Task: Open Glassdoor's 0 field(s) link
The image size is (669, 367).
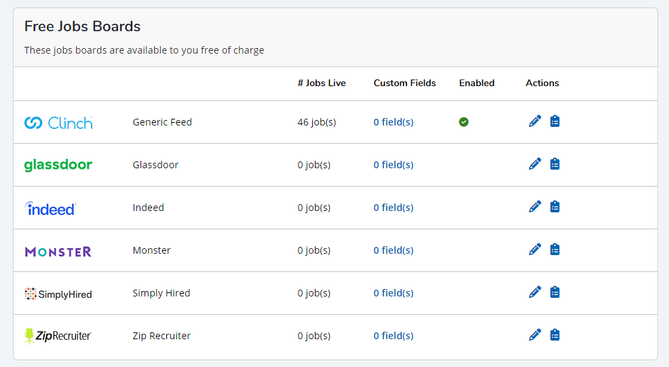Action: coord(394,165)
